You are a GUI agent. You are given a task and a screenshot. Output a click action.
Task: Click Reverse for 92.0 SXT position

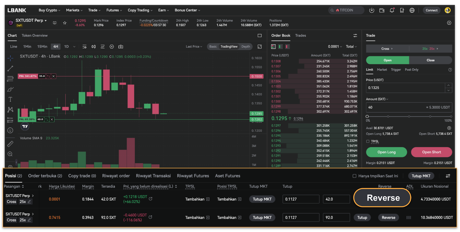coord(388,217)
